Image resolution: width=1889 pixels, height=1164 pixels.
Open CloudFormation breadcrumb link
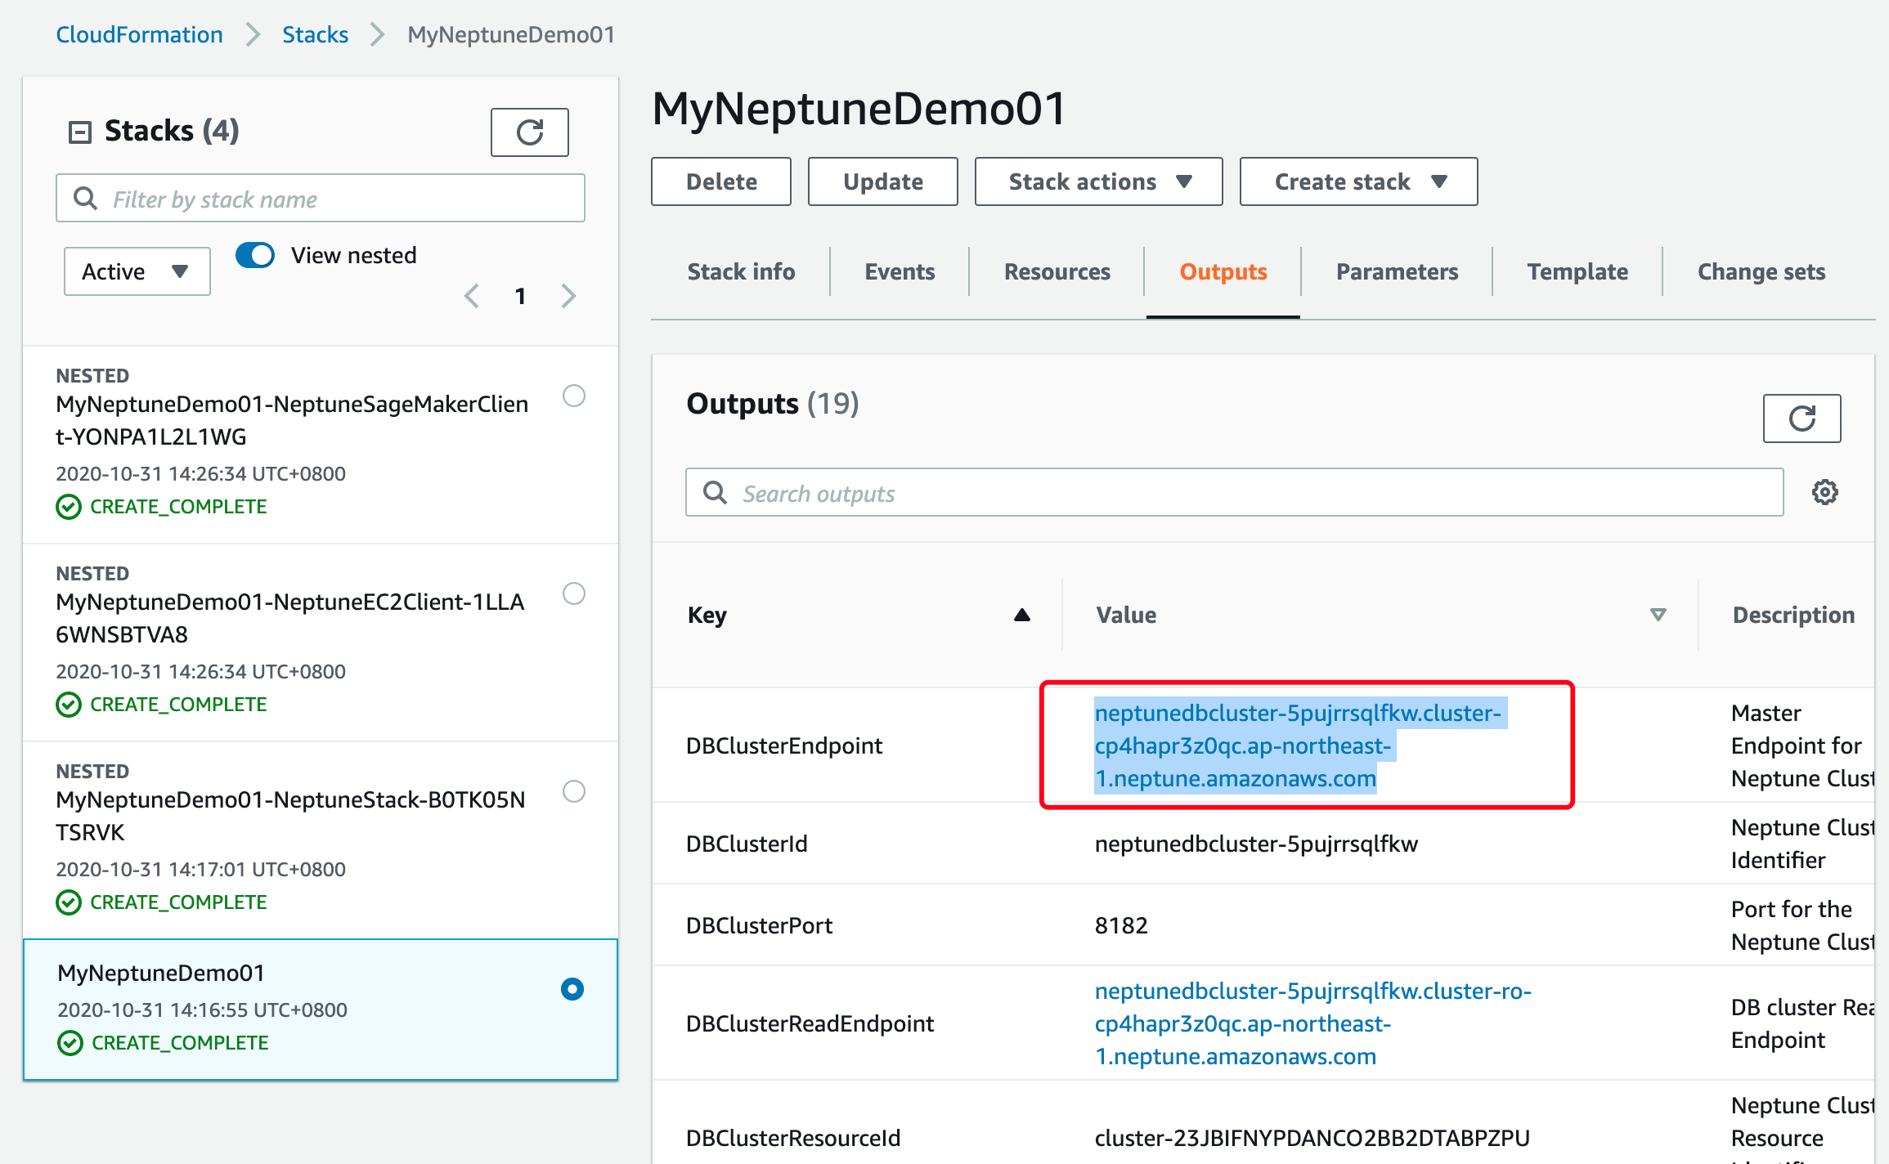point(139,34)
